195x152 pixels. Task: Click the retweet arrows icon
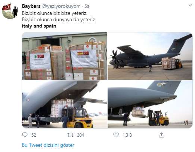click(70, 135)
